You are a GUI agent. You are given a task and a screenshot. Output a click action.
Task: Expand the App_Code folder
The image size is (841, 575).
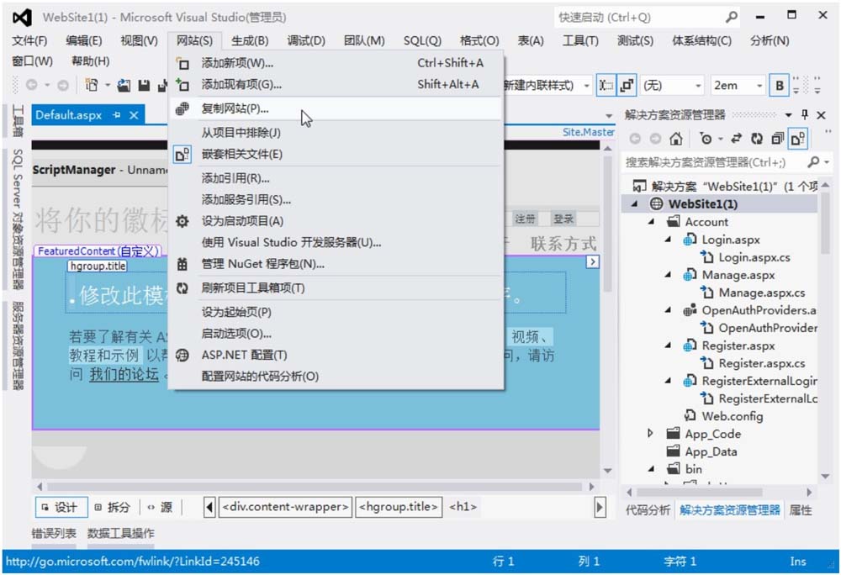[651, 434]
